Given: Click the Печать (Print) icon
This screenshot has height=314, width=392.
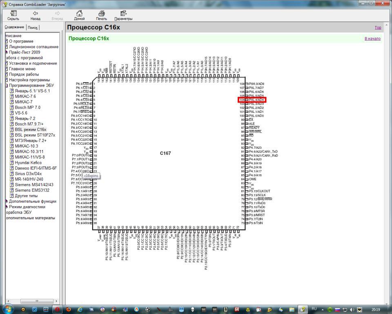Looking at the screenshot, I should click(x=101, y=16).
